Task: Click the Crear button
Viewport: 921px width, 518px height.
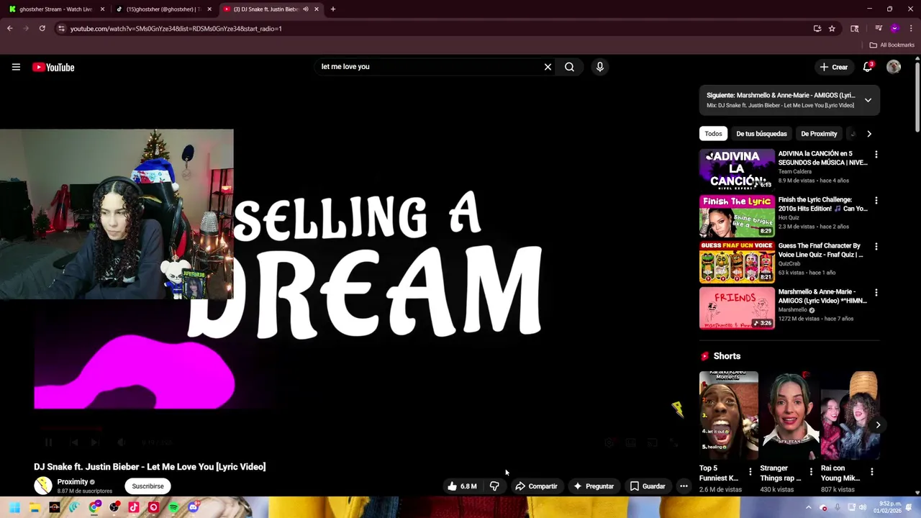Action: click(833, 67)
